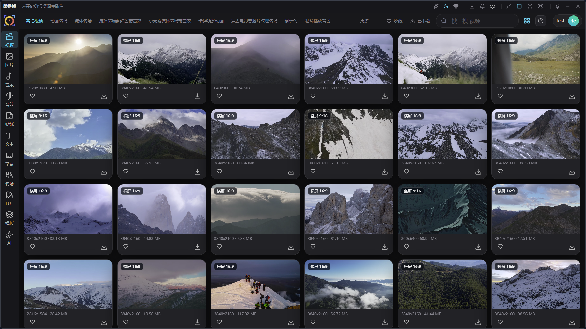The height and width of the screenshot is (329, 586).
Task: Switch to the 动画转场 tab
Action: tap(59, 21)
